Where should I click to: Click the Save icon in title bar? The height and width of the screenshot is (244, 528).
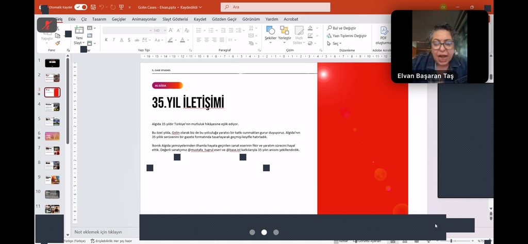pyautogui.click(x=93, y=7)
